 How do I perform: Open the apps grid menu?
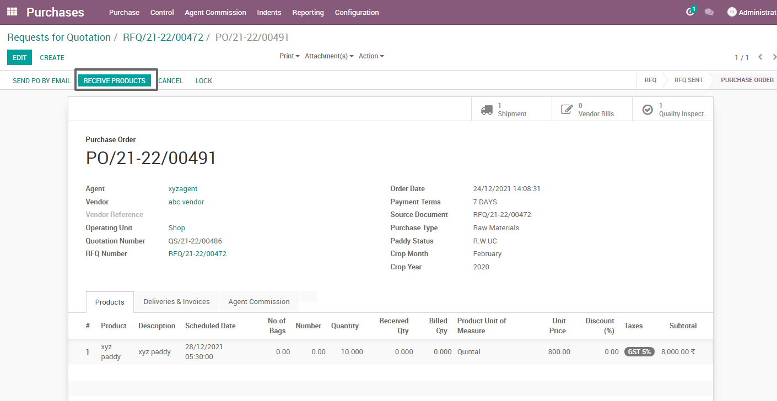(11, 12)
